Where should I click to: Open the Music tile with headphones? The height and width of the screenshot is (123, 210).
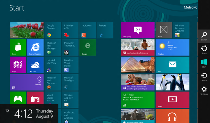click(x=173, y=116)
